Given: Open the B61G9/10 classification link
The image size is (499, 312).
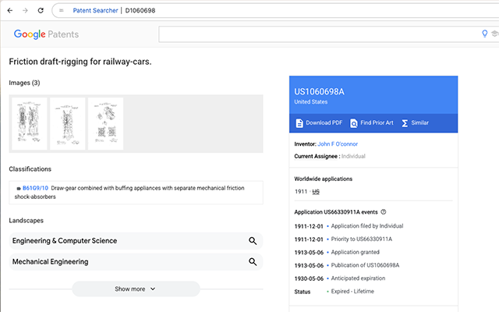Looking at the screenshot, I should [35, 188].
